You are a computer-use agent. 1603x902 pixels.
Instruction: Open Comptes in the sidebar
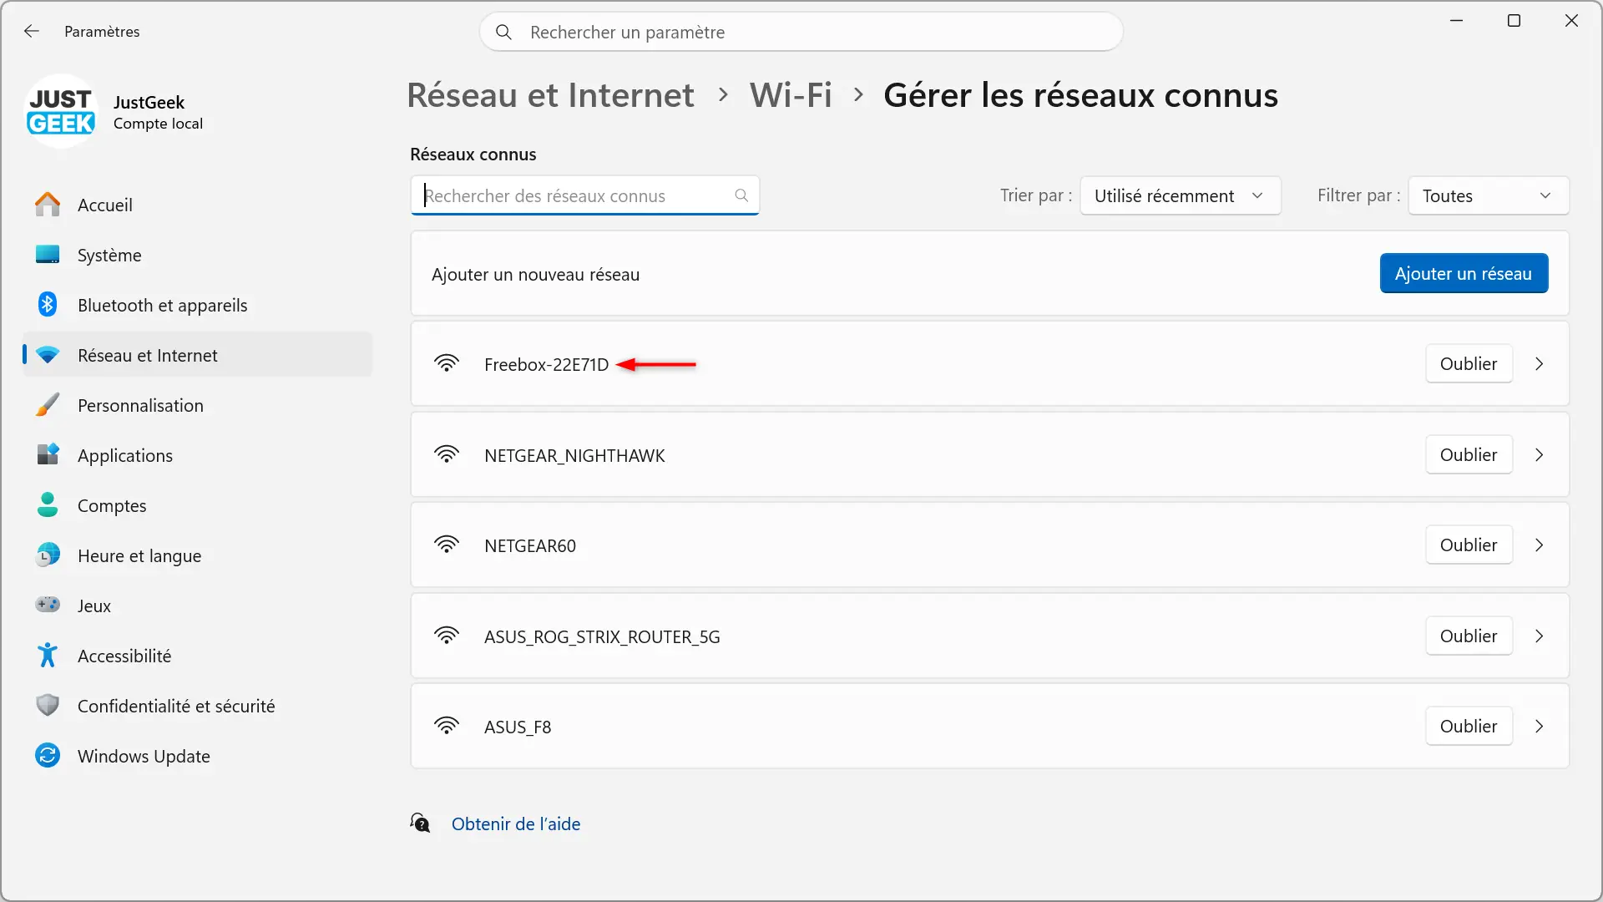[198, 505]
